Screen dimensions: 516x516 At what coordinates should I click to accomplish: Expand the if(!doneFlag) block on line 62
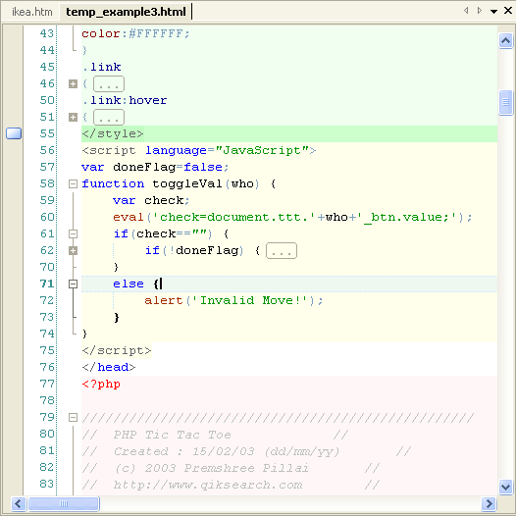73,251
